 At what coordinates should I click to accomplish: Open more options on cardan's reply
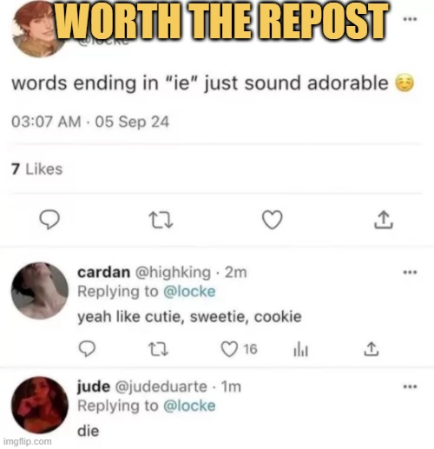click(410, 272)
